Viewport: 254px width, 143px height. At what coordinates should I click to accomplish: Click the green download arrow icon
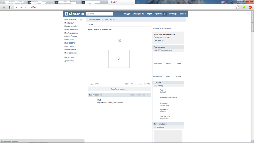[x=244, y=7]
